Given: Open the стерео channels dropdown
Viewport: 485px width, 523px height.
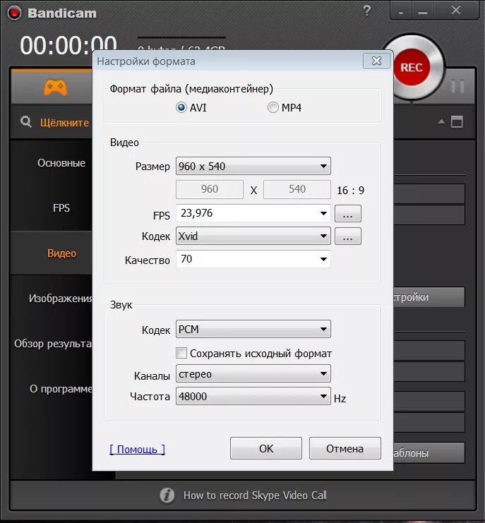Looking at the screenshot, I should point(253,373).
